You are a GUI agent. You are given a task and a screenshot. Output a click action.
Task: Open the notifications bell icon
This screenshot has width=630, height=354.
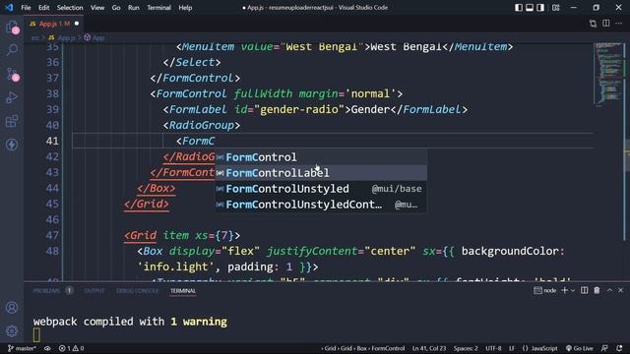(619, 348)
